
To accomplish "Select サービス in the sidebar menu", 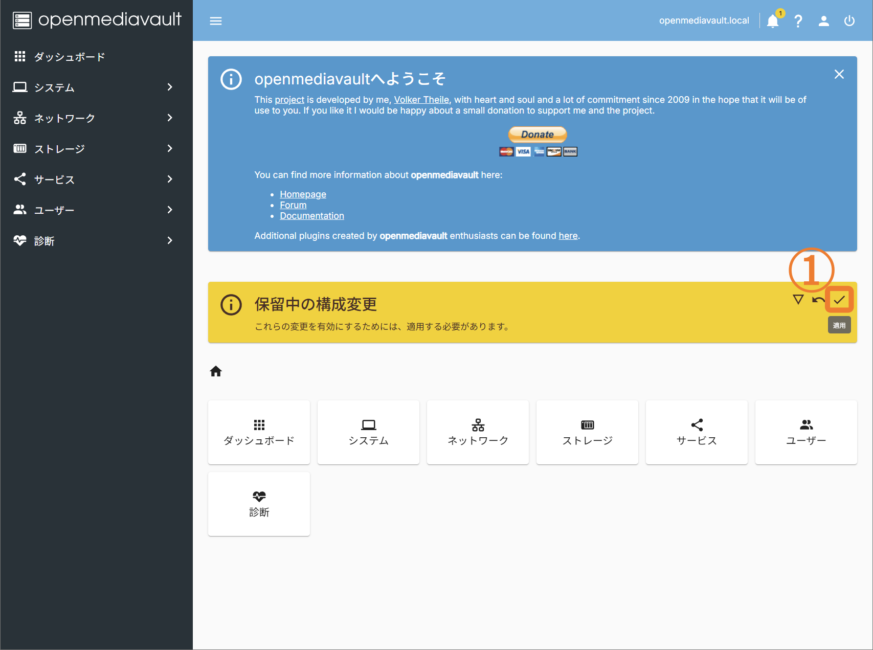I will click(96, 180).
